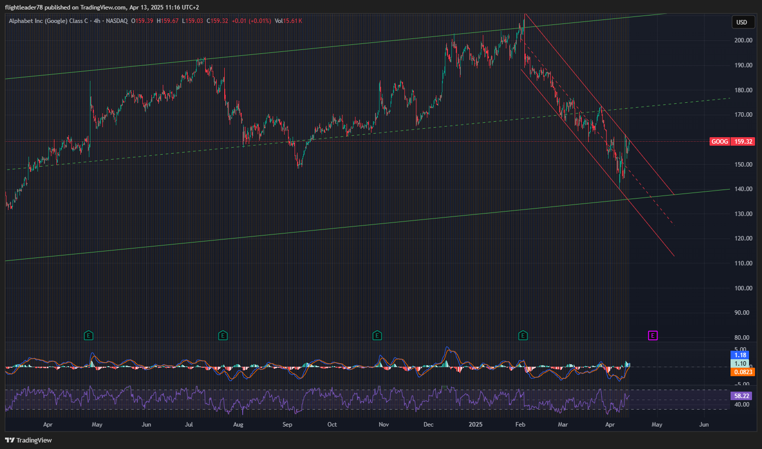Viewport: 762px width, 449px height.
Task: Click the 'Feb' time axis label
Action: point(520,425)
